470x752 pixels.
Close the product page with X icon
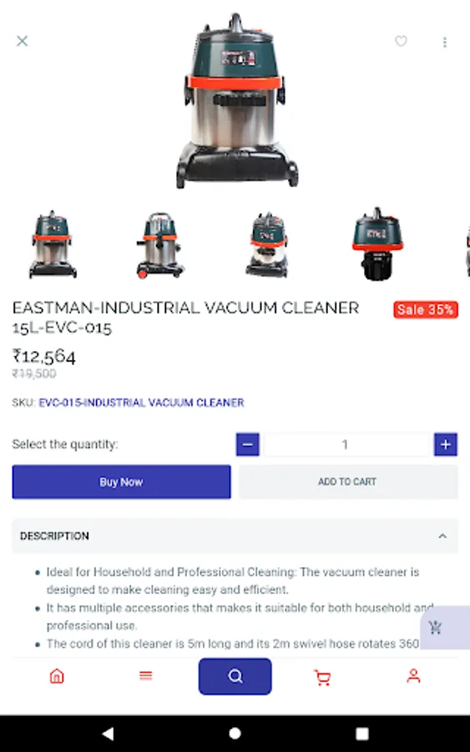tap(22, 41)
